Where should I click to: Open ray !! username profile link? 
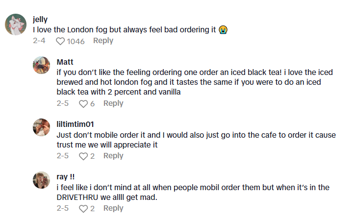coord(66,176)
